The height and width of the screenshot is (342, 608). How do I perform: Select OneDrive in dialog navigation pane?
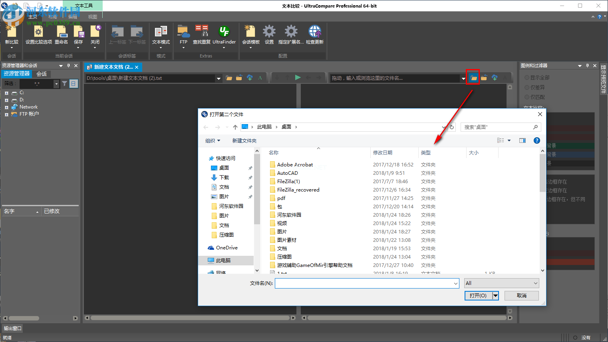pos(226,247)
